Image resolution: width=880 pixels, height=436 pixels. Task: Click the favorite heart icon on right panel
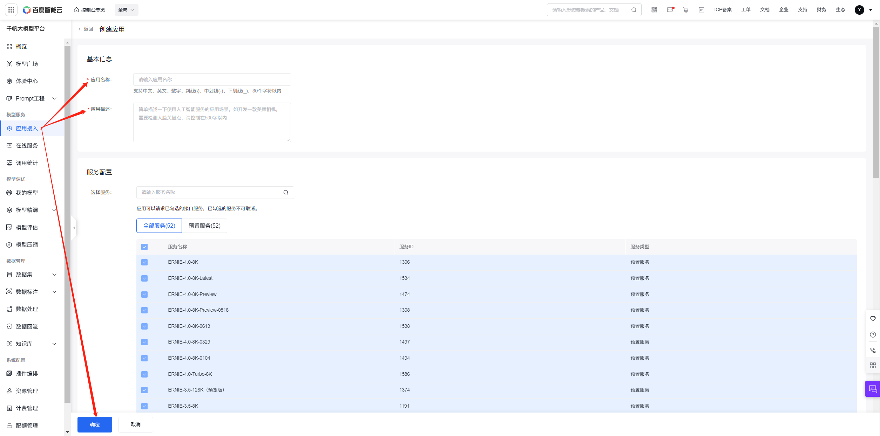[873, 319]
